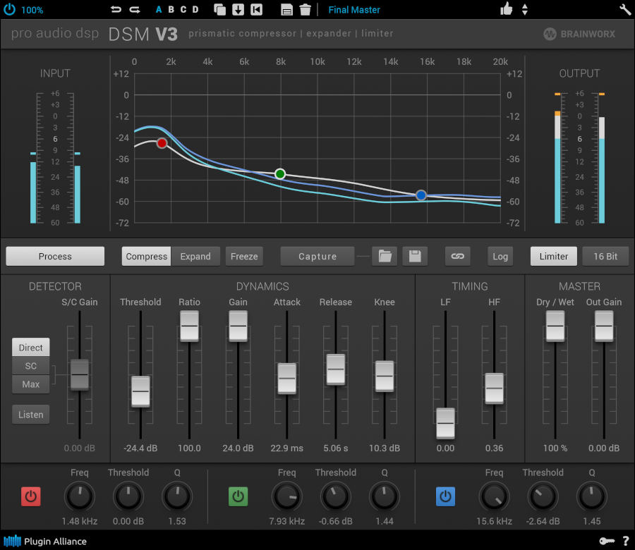The width and height of the screenshot is (635, 550).
Task: Open folder to load a captured curve
Action: (x=385, y=256)
